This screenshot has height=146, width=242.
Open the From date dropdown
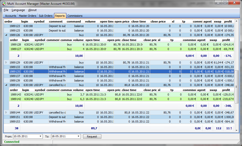41,136
